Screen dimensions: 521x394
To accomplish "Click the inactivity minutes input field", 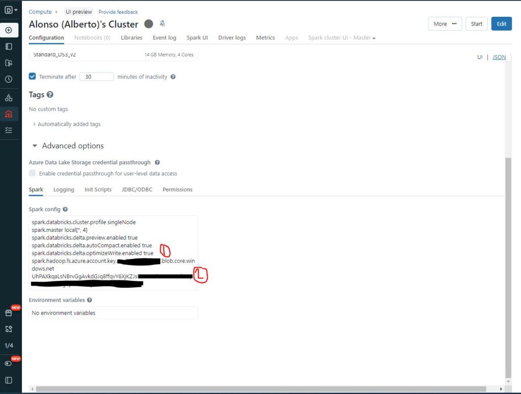I will coord(97,76).
